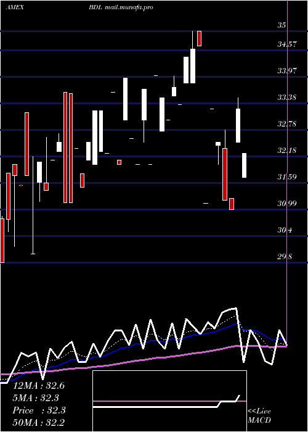308x432 pixels.
Task: Click the 31.59 price axis label
Action: click(x=287, y=177)
